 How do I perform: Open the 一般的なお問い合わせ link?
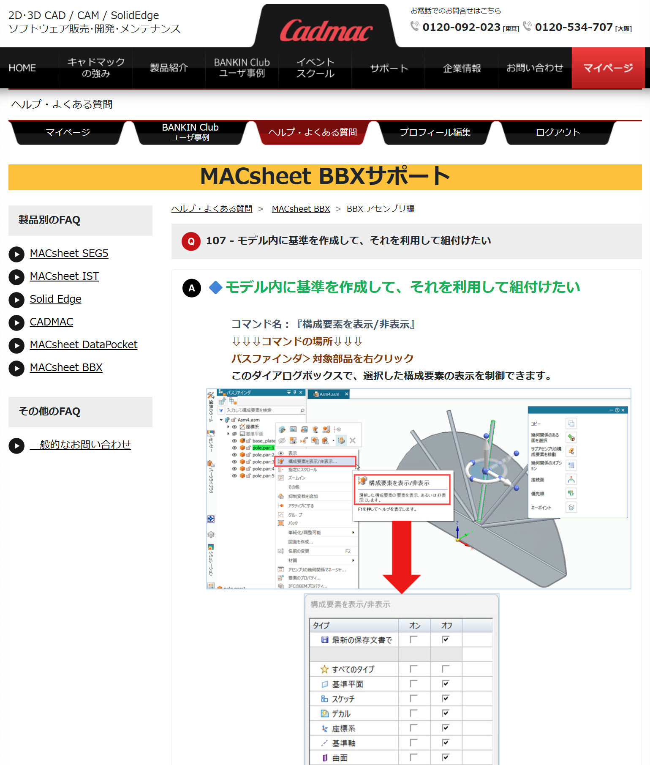point(80,445)
